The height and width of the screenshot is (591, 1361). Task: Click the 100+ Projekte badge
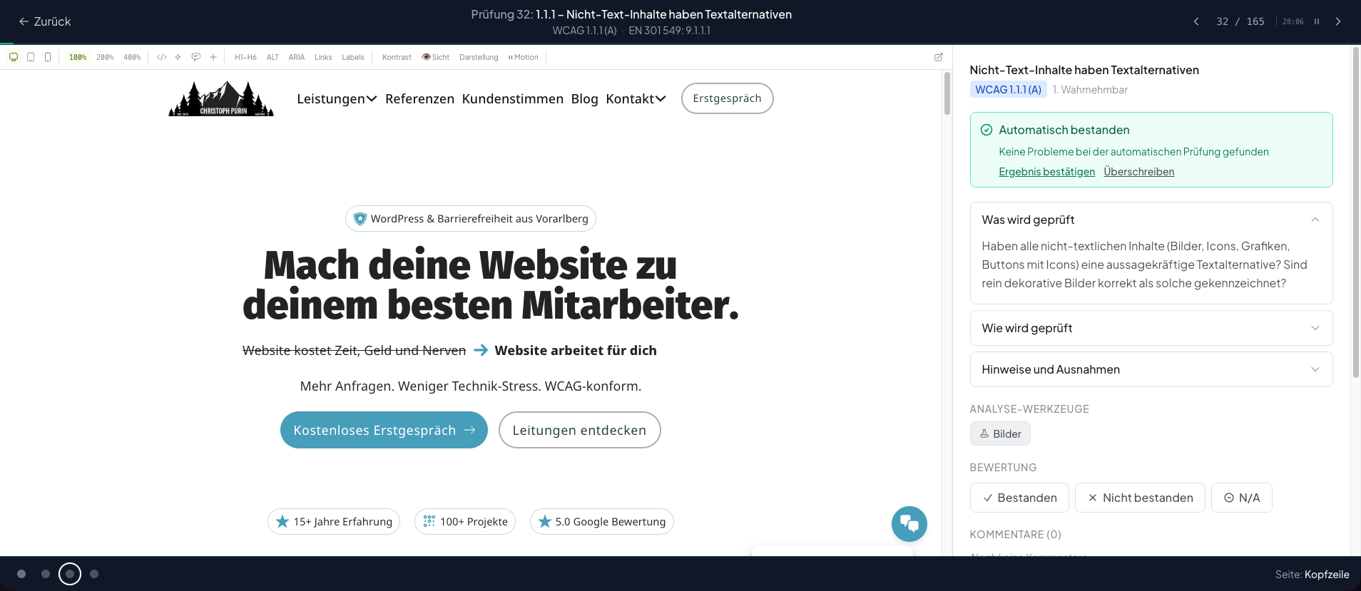click(465, 521)
